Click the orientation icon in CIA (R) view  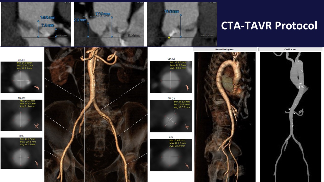click(37, 87)
